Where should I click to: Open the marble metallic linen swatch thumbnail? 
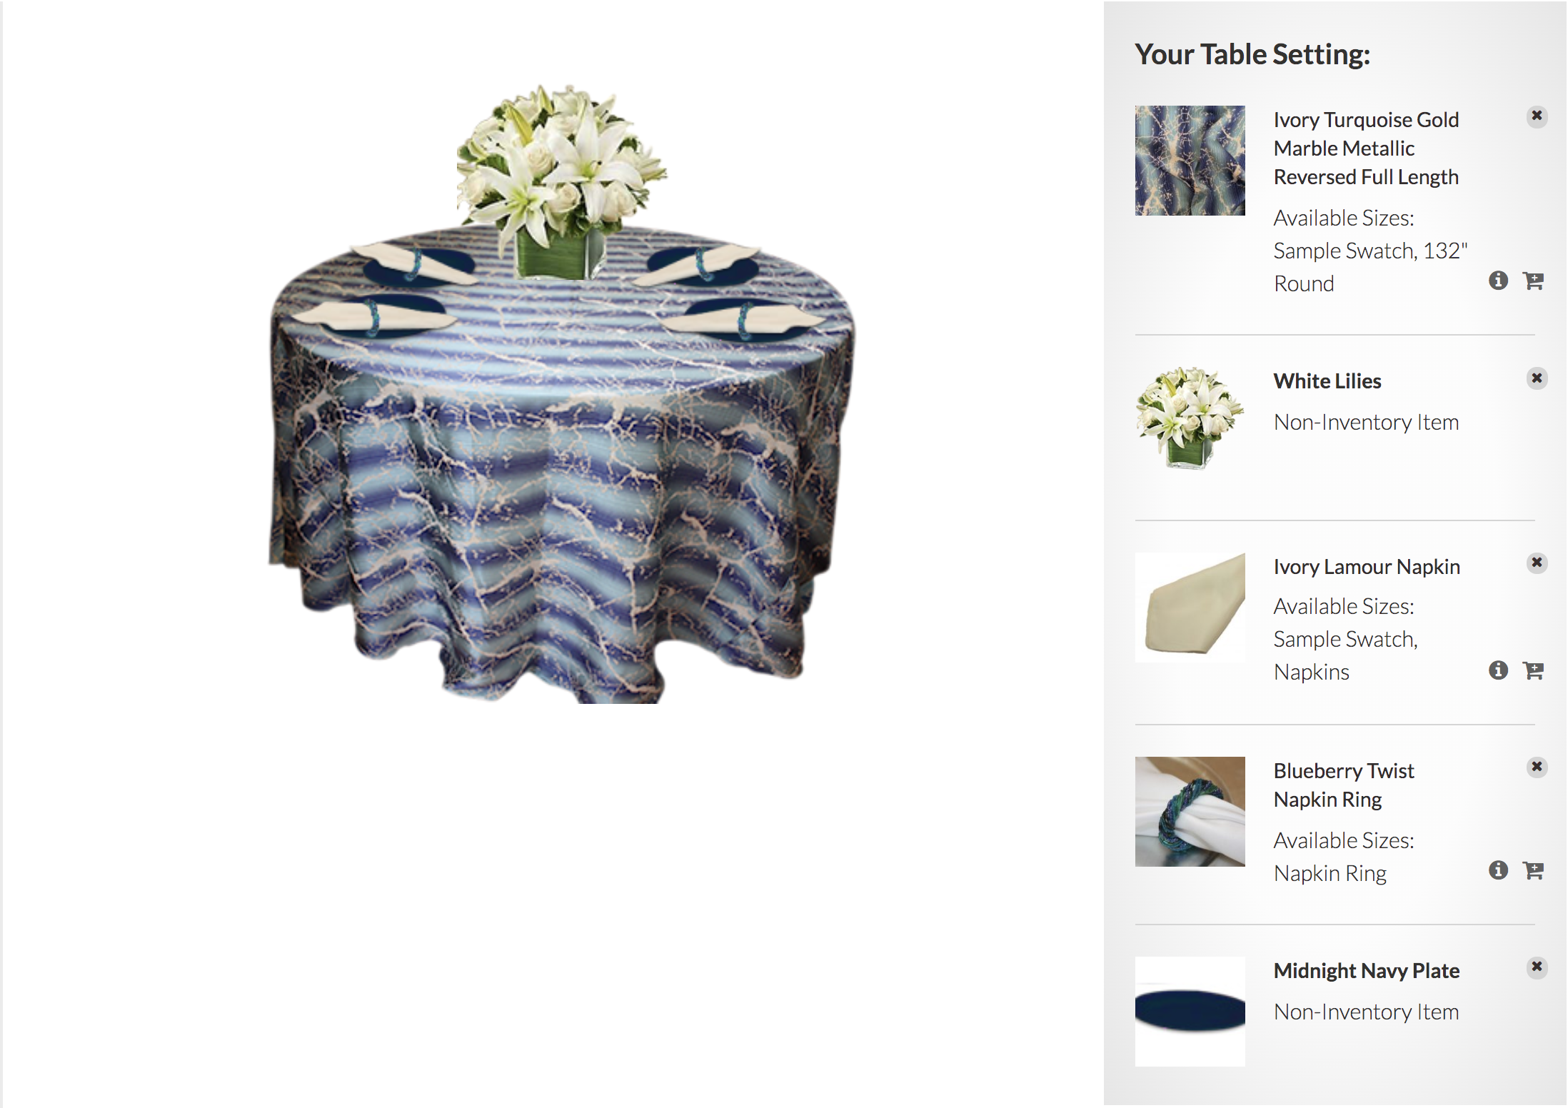(1190, 161)
